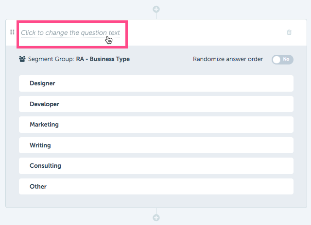Viewport: 311px width, 225px height.
Task: Add a question above using the top plus icon
Action: (x=156, y=9)
